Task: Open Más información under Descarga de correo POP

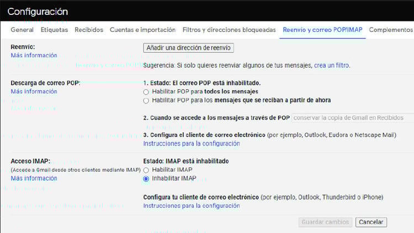Action: [34, 91]
